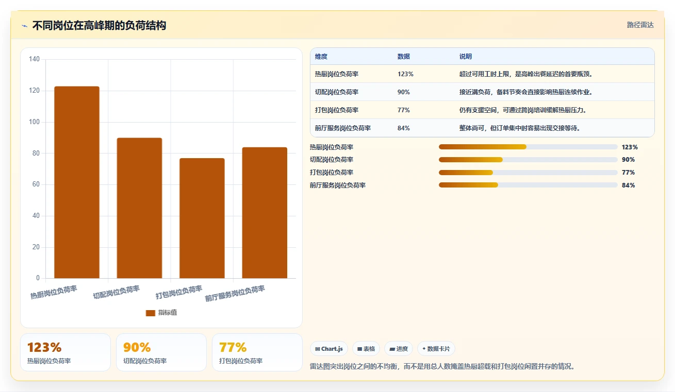Click the note starting 超过可用工时上限
This screenshot has height=392, width=675.
click(526, 74)
